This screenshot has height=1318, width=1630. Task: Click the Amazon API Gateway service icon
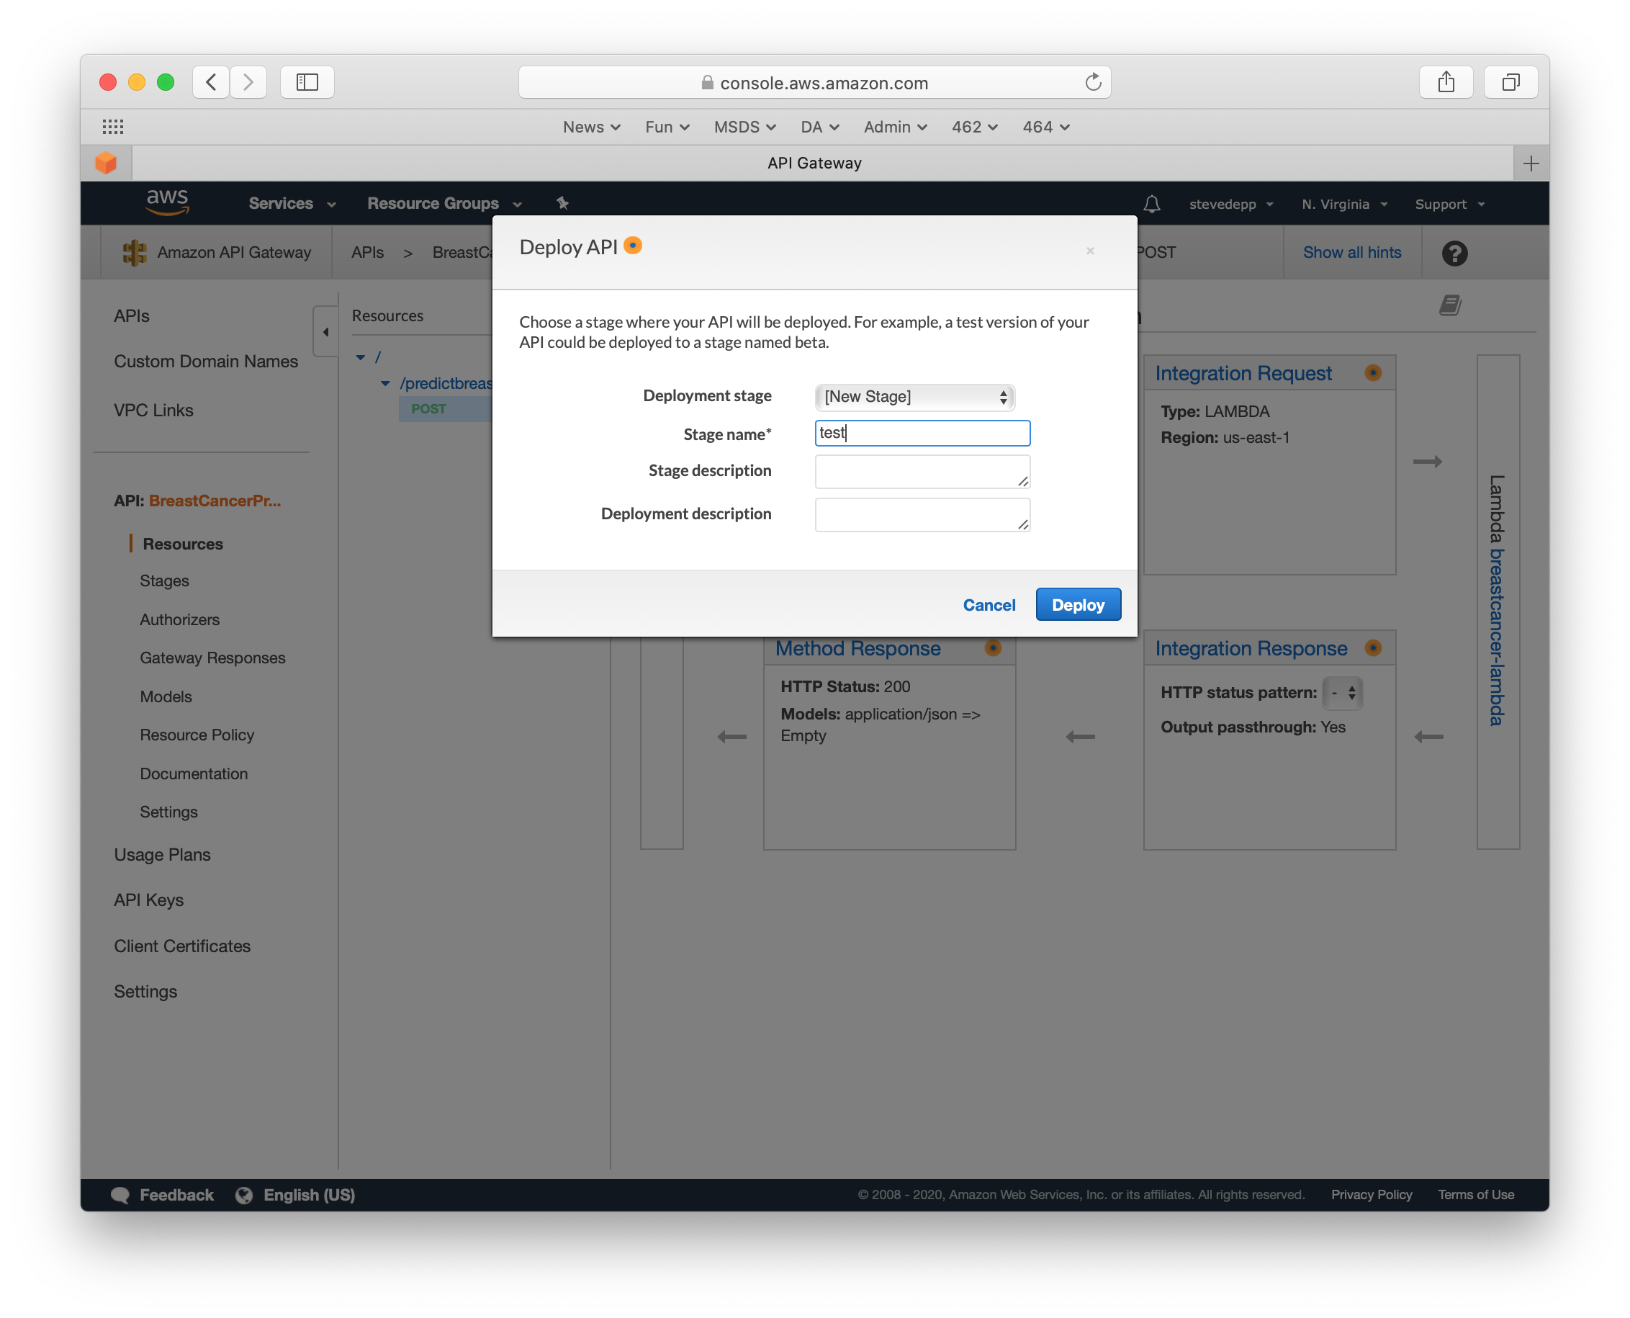pos(135,253)
